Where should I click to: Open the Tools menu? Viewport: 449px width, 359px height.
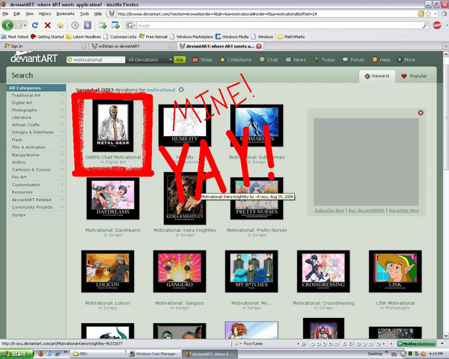(x=85, y=13)
